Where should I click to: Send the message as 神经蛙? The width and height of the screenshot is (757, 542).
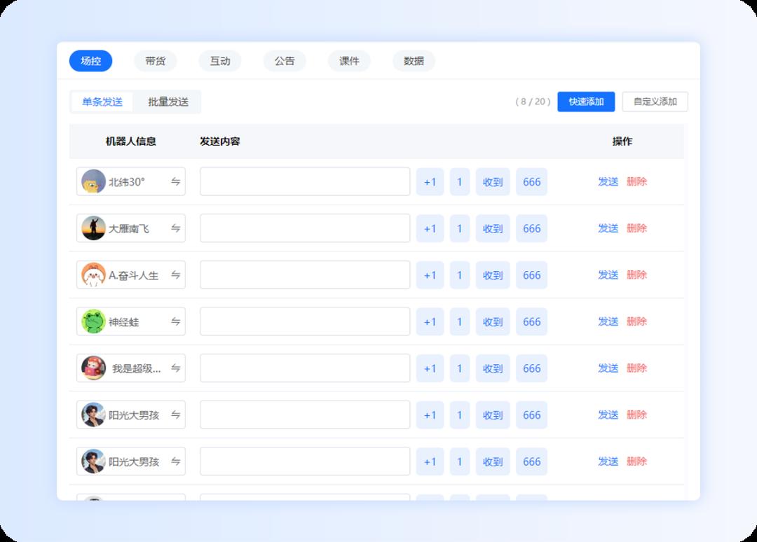[608, 321]
